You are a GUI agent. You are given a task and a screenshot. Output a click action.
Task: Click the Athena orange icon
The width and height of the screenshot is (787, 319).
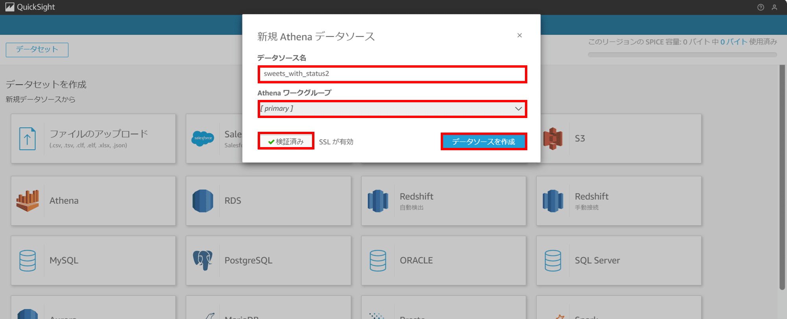28,201
